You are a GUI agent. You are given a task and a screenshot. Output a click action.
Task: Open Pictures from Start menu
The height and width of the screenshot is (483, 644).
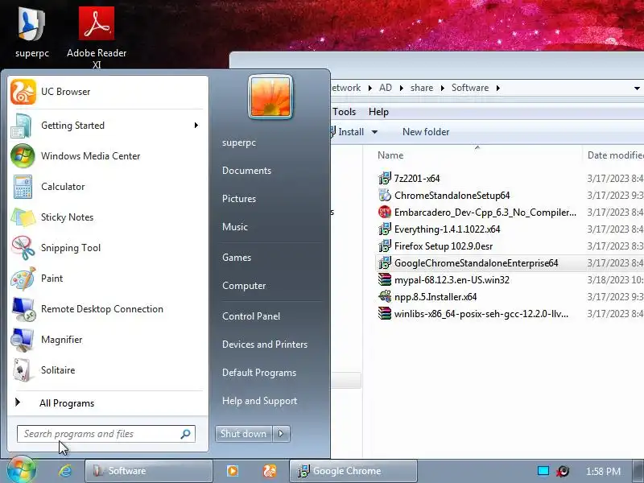(239, 199)
